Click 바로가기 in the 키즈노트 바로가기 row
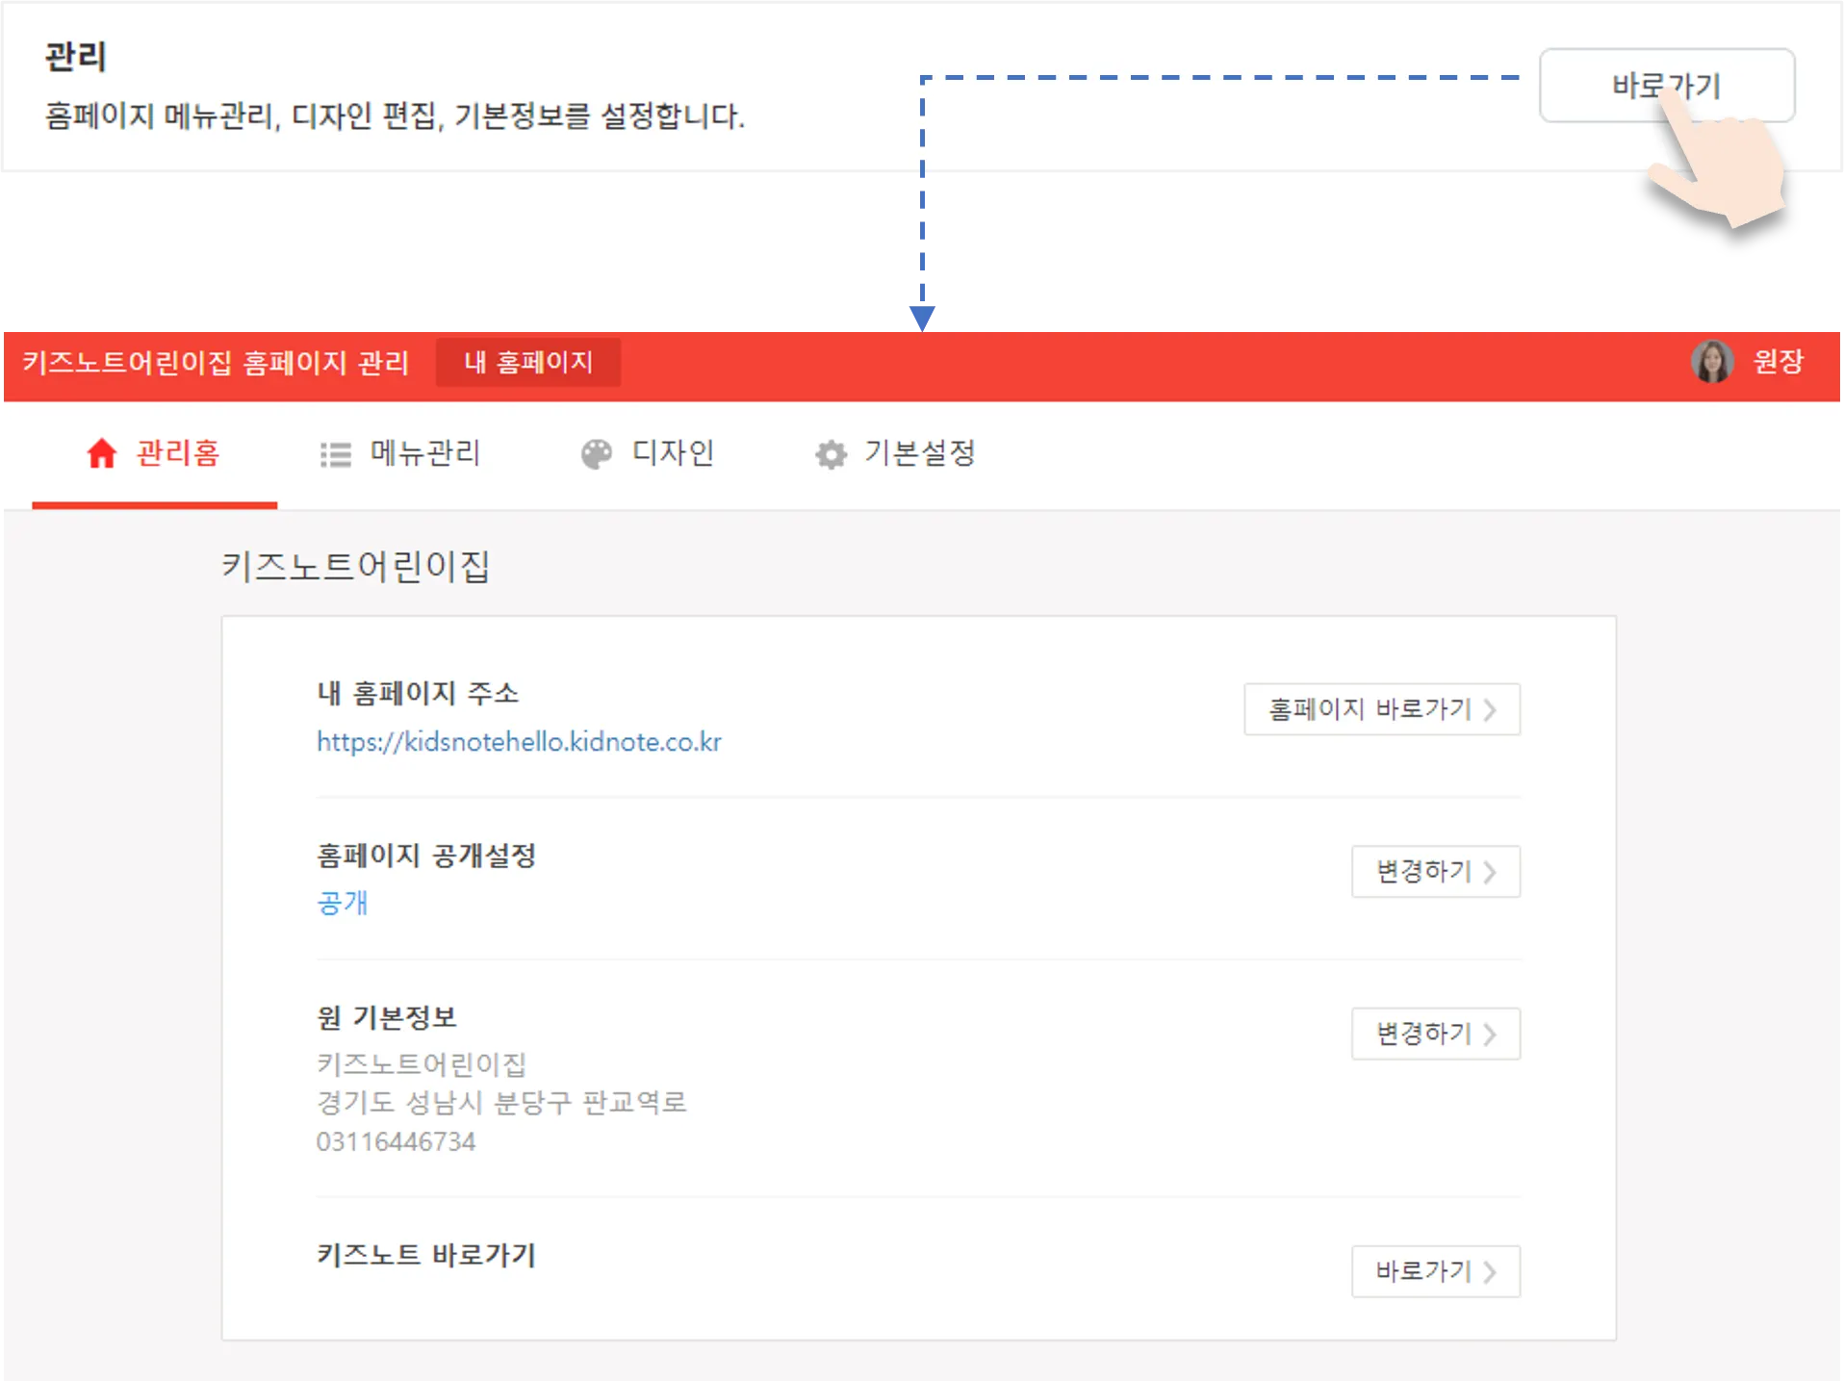This screenshot has height=1381, width=1844. [x=1436, y=1271]
